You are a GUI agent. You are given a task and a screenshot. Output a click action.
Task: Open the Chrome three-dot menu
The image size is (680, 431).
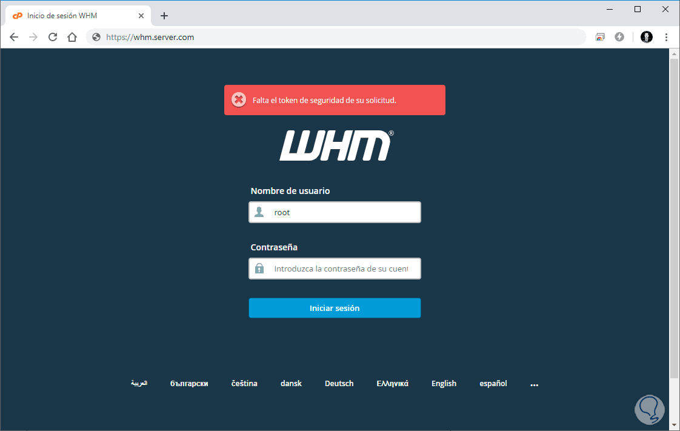pyautogui.click(x=666, y=38)
